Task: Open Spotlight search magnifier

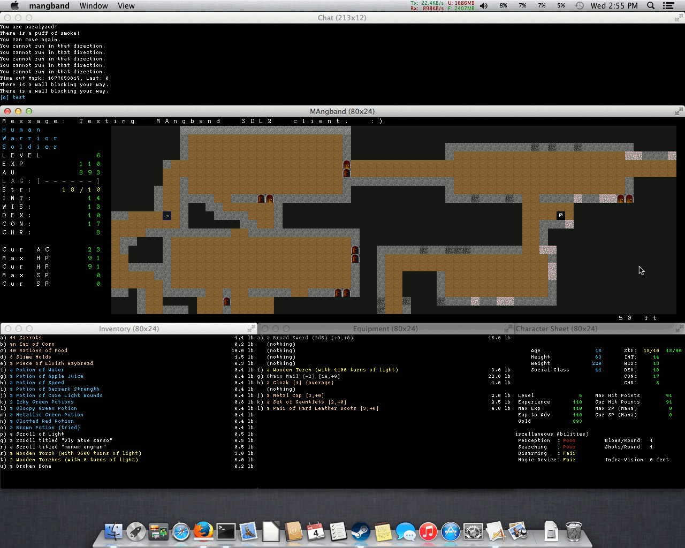Action: [651, 5]
